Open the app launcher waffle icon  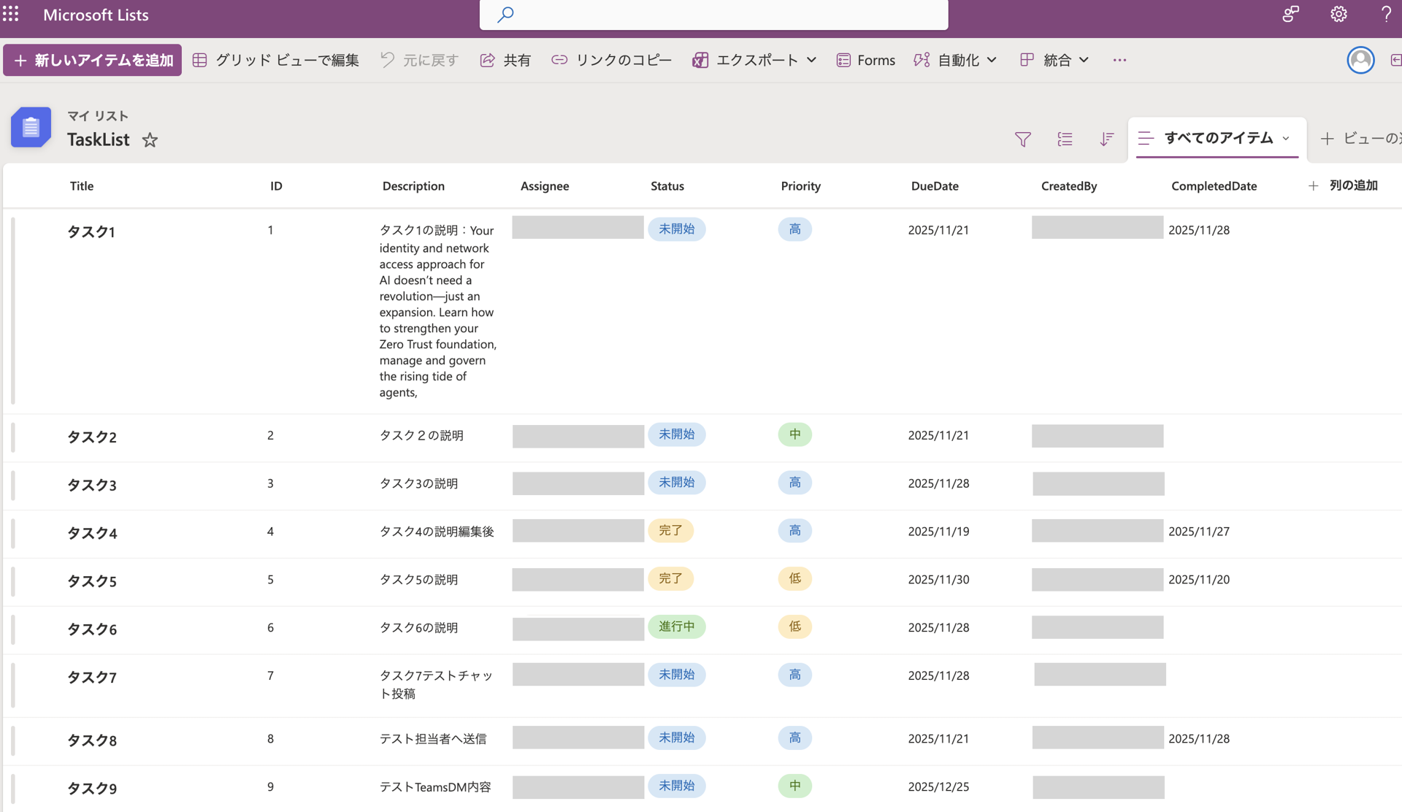[x=11, y=14]
